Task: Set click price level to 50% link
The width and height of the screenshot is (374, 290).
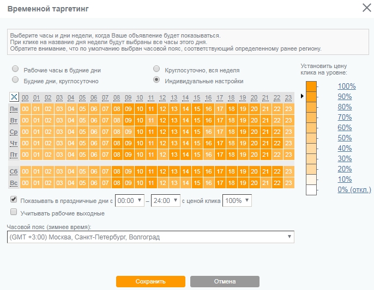Action: click(x=345, y=138)
